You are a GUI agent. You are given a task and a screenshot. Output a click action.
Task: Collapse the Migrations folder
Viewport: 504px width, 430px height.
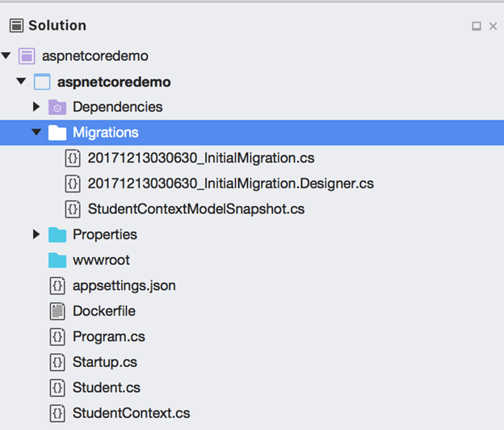click(x=36, y=133)
